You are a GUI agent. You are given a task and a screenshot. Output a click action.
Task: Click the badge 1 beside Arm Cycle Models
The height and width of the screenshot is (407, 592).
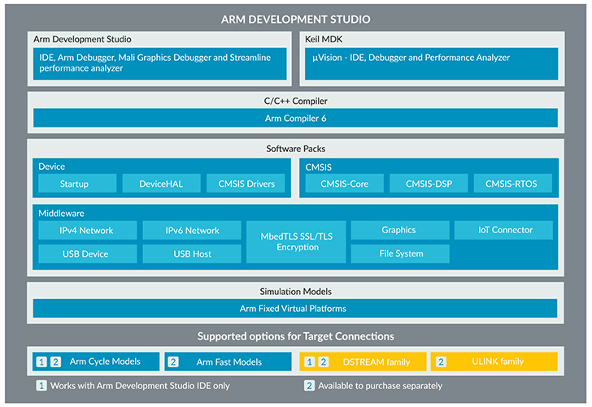[41, 362]
